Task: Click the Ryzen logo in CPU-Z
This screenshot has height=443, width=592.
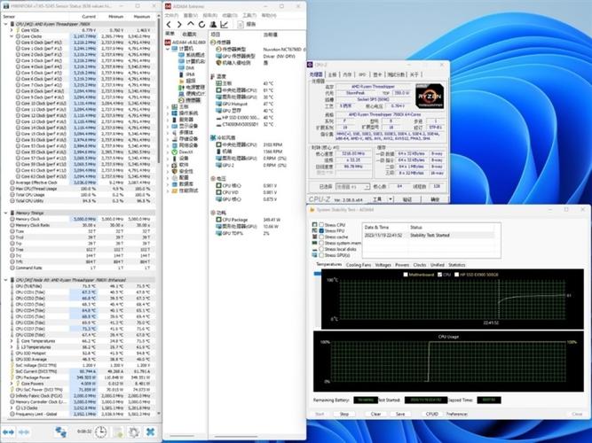Action: (x=430, y=97)
